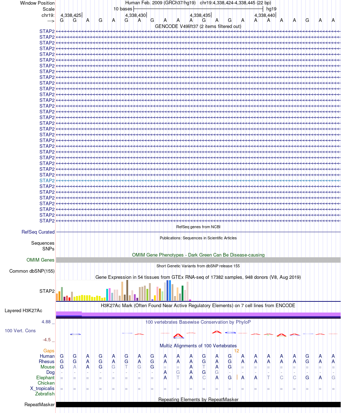Click the gray OMIM Genes bar

pyautogui.click(x=198, y=260)
